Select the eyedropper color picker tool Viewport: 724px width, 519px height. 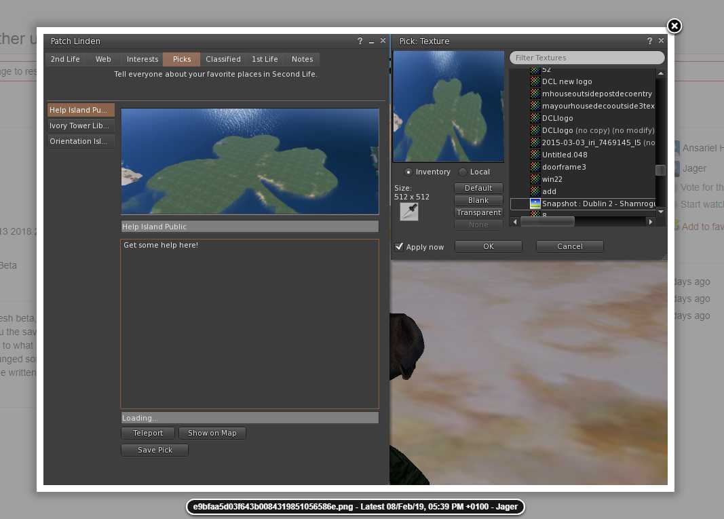coord(409,212)
